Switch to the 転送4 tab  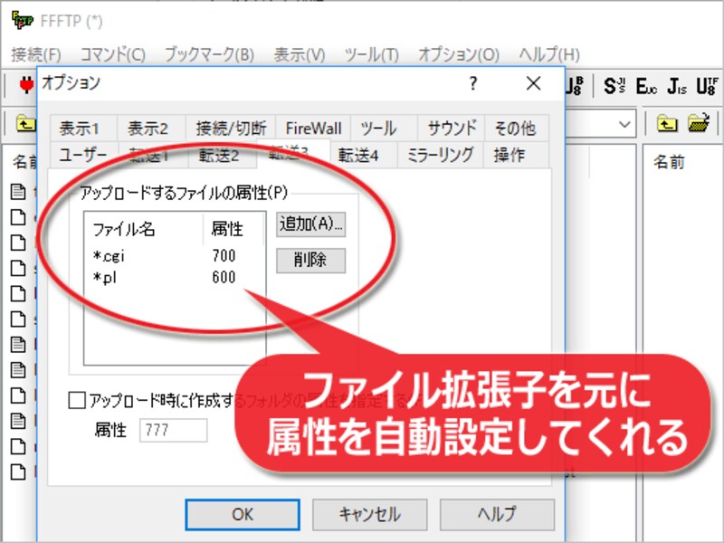(x=363, y=155)
